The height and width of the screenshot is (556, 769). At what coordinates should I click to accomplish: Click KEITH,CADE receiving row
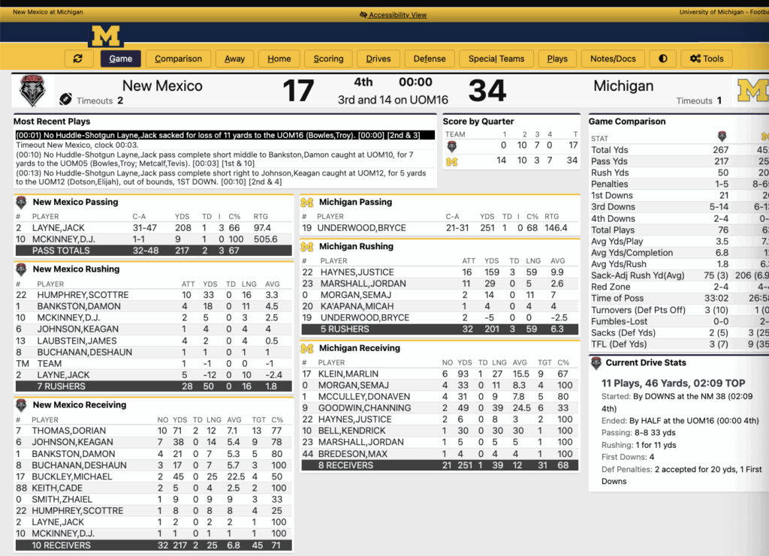coord(153,488)
